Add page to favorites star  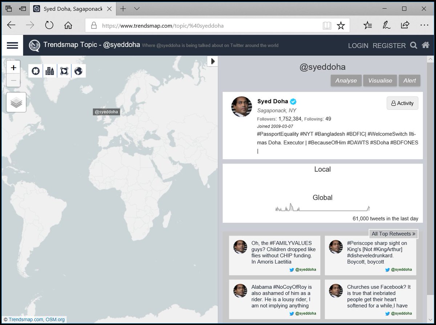point(341,25)
